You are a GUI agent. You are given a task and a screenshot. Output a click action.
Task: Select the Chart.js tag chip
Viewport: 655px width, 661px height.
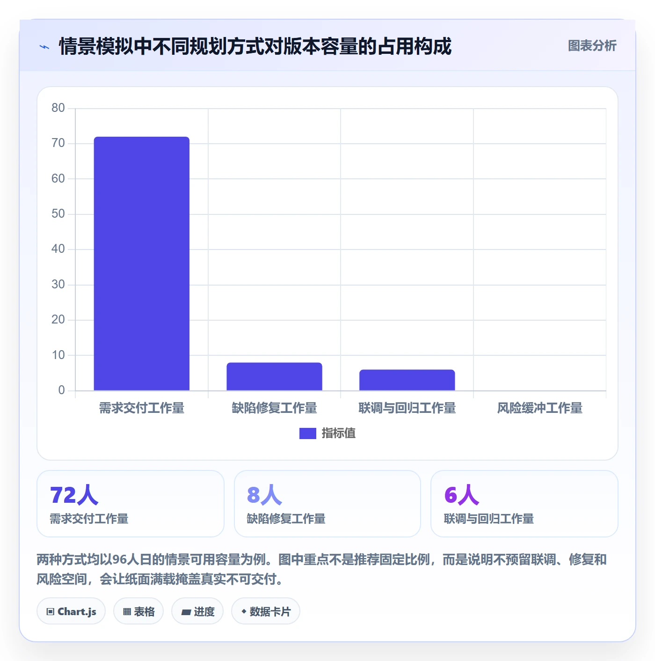coord(71,611)
